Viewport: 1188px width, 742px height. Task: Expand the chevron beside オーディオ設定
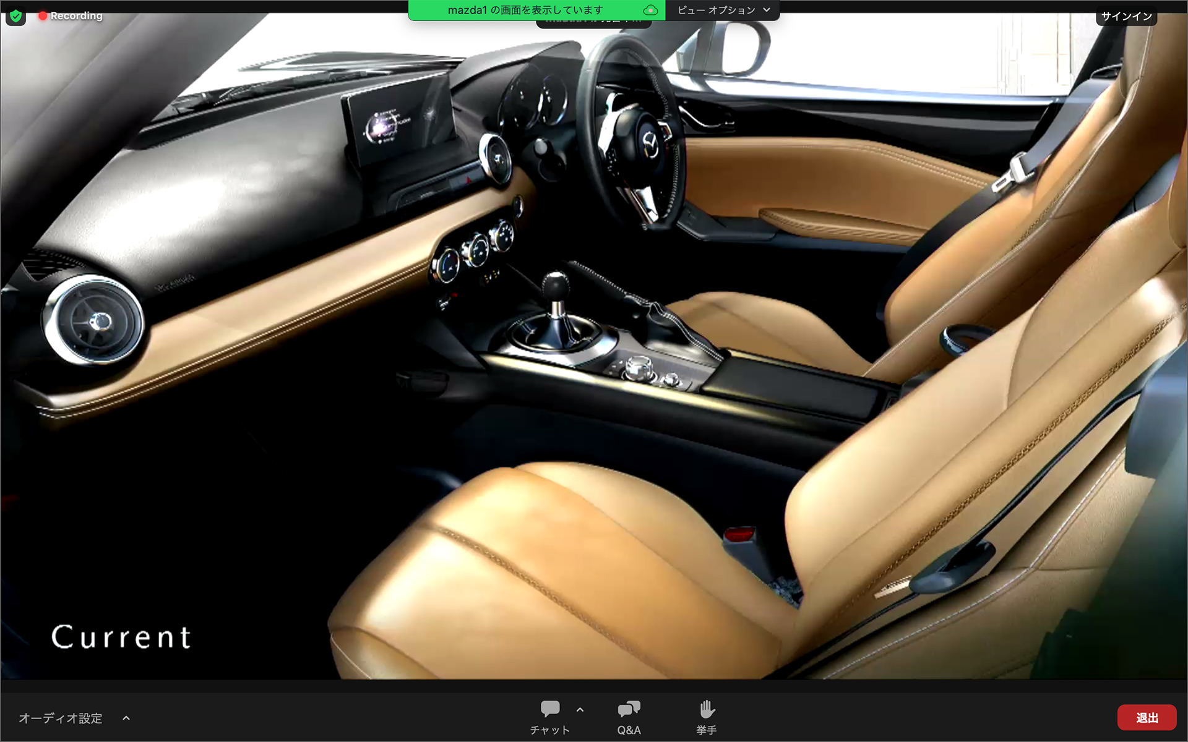(x=126, y=718)
